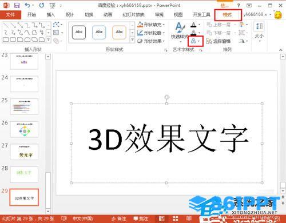This screenshot has width=286, height=223.
Task: Click the Redo/repeat icon
Action: point(41,5)
